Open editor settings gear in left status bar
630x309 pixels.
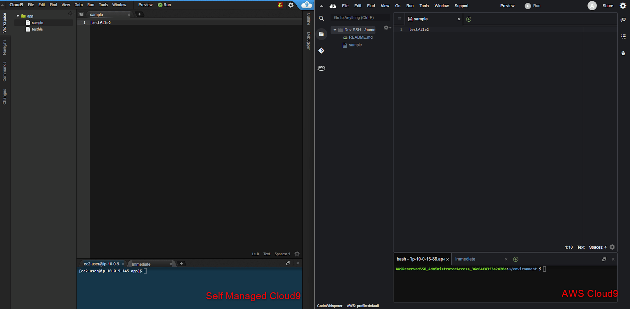click(297, 254)
